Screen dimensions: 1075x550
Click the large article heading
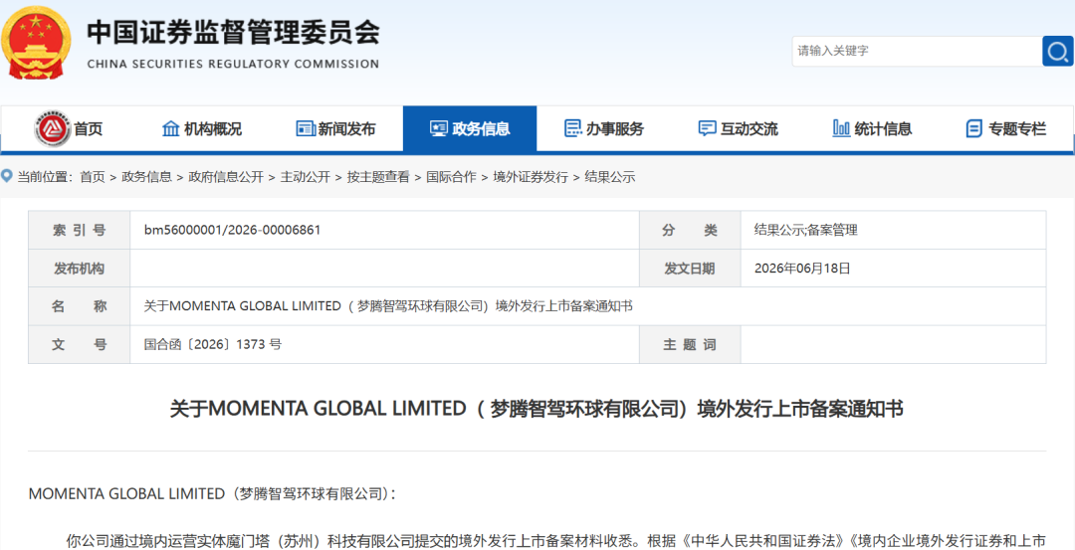(x=537, y=409)
